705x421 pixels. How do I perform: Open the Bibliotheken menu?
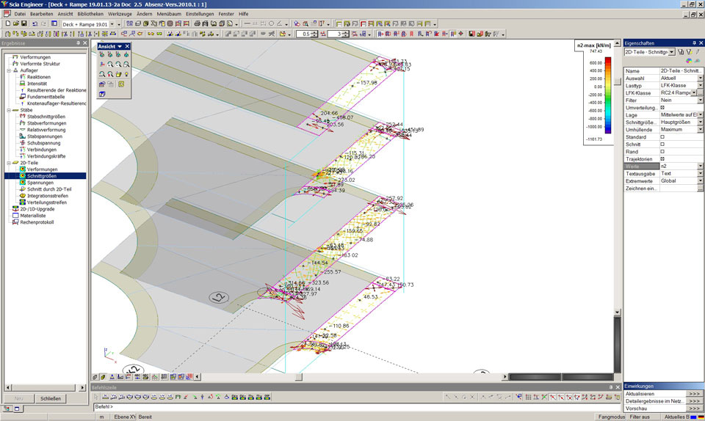[x=91, y=14]
